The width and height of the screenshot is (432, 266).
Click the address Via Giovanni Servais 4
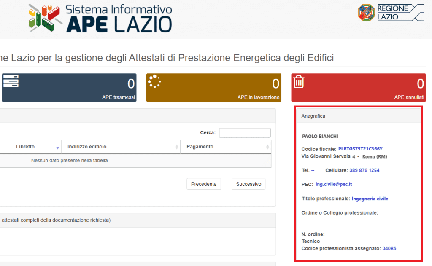tap(328, 156)
